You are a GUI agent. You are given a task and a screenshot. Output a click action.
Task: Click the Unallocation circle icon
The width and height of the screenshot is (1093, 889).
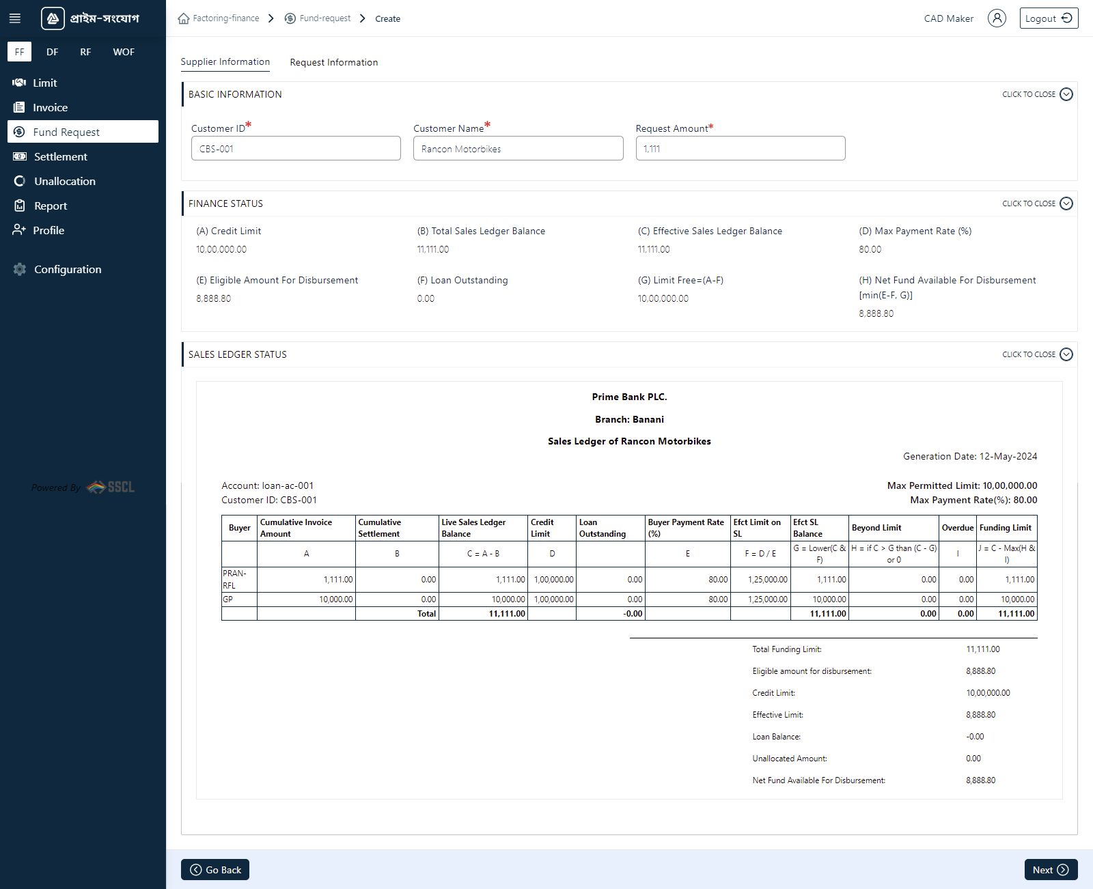(x=20, y=181)
